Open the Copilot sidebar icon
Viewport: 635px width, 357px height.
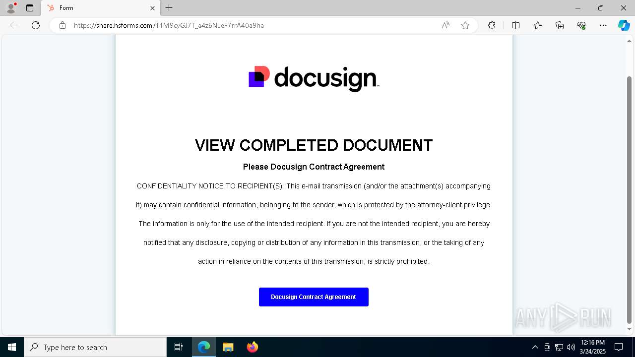(x=624, y=25)
